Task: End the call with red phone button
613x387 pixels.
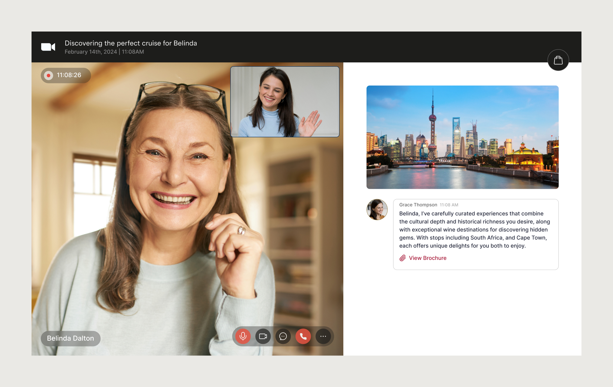Action: click(303, 336)
